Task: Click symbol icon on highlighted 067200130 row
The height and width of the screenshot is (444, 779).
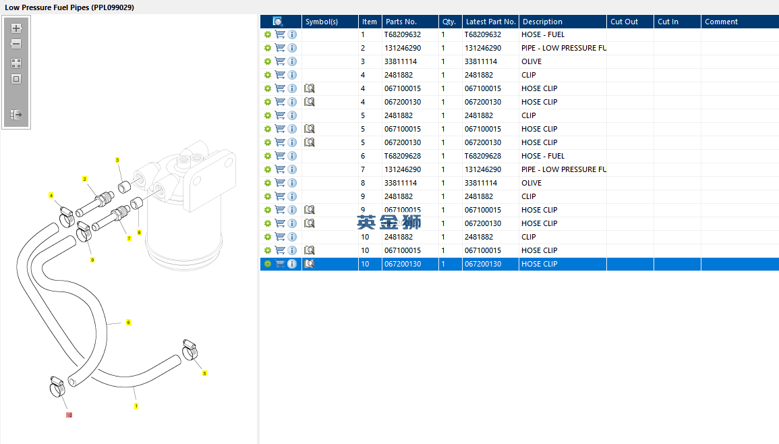Action: pyautogui.click(x=310, y=264)
